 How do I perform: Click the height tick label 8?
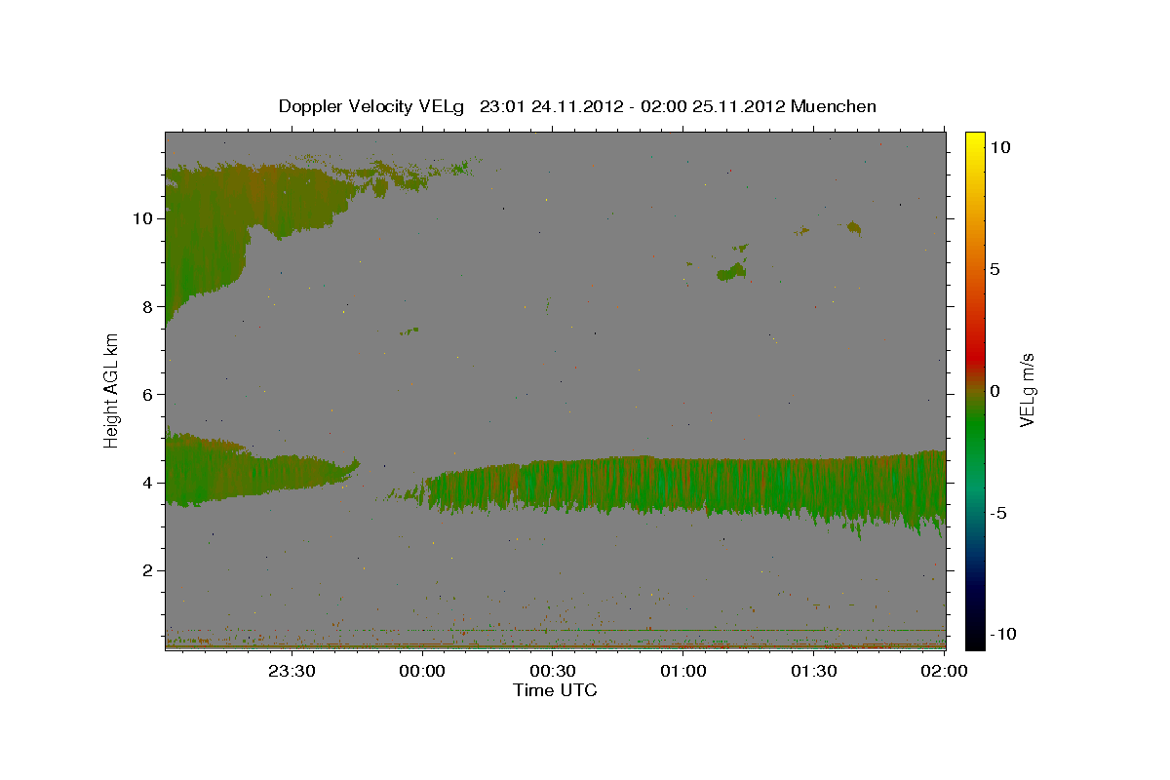point(148,306)
